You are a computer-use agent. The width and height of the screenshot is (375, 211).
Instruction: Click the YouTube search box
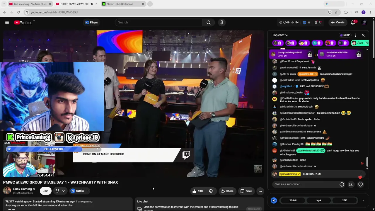[158, 23]
